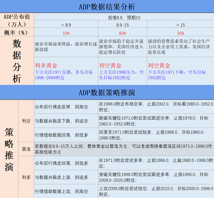Screen dimensions: 214x198
Task: Click the 'ADP数据策略推演' section header
Action: pos(107,92)
